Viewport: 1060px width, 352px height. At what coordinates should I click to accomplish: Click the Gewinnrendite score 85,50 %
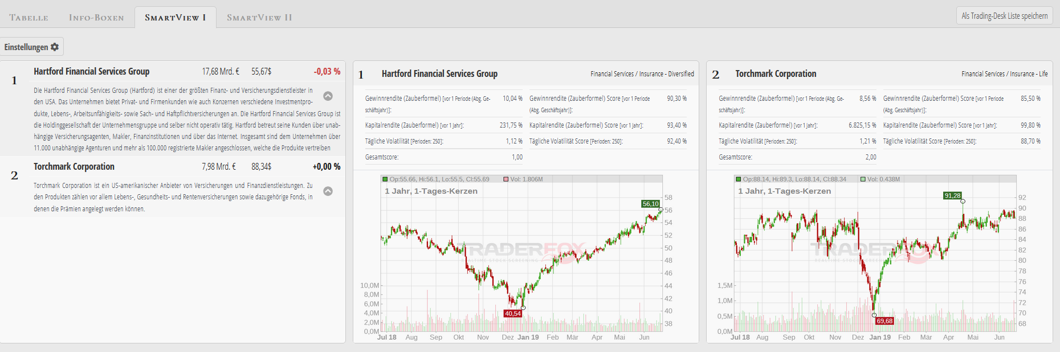pos(1031,99)
